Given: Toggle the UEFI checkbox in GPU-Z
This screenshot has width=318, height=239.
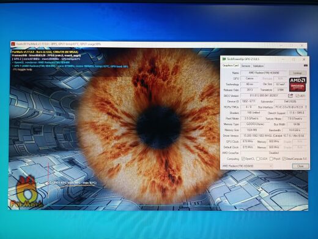Looking at the screenshot, I should click(297, 96).
